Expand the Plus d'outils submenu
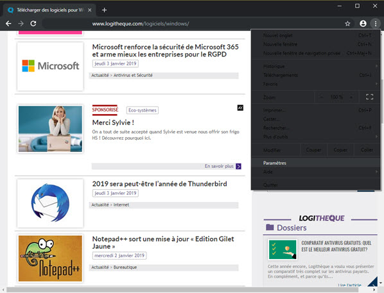Screen dimensions: 384x293 click(x=316, y=137)
